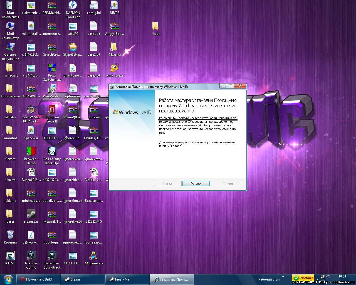The width and height of the screenshot is (356, 285).
Task: Open the Музыка folder
Action: [114, 47]
